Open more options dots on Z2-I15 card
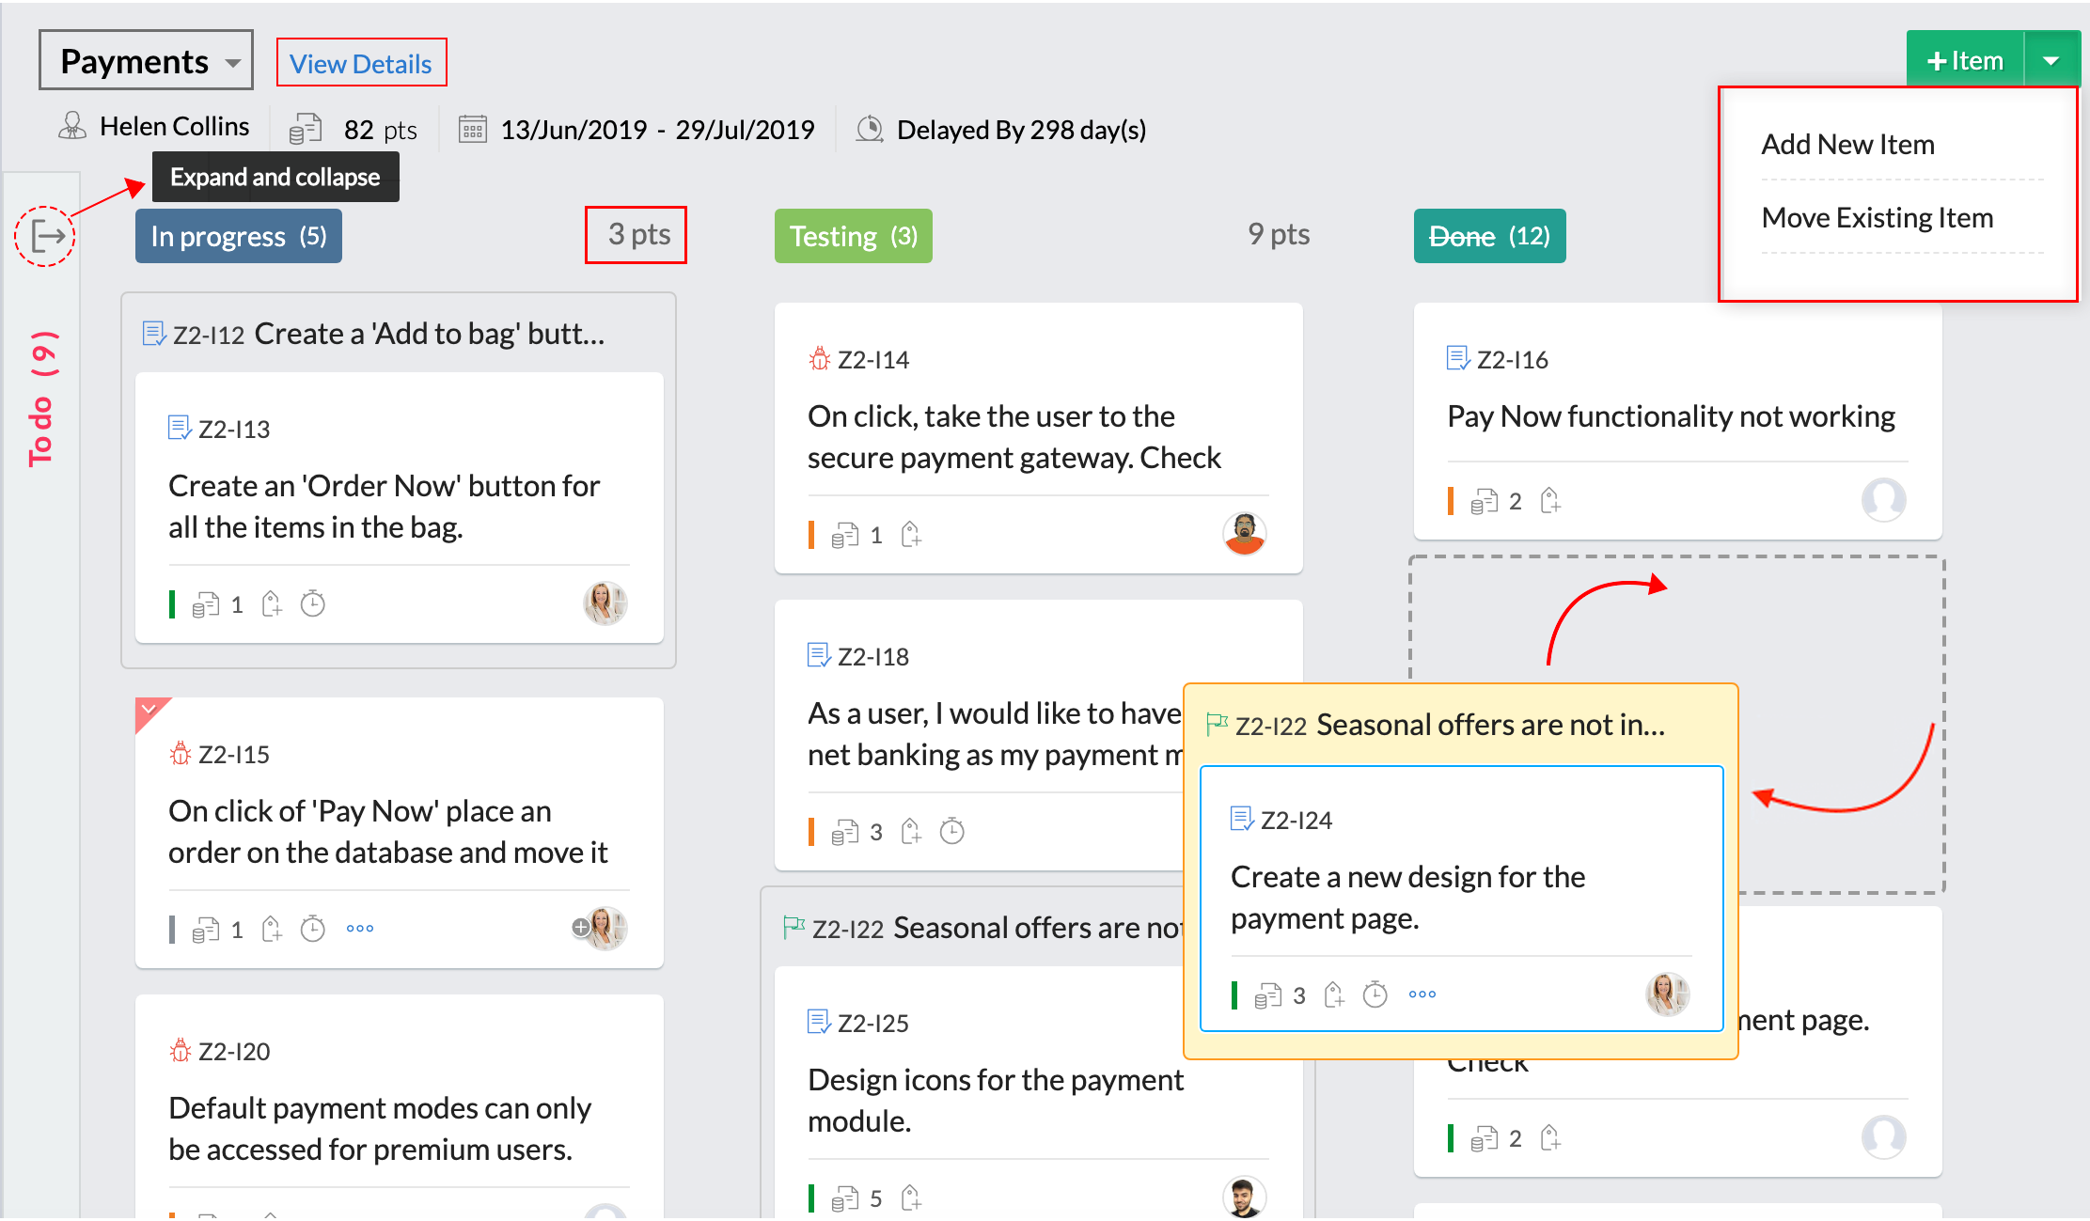Viewport: 2090px width, 1221px height. point(359,929)
